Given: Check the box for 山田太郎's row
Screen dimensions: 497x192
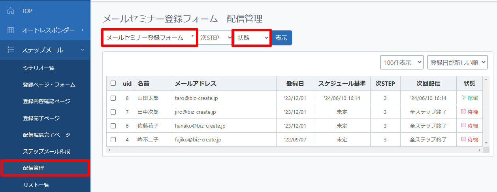Looking at the screenshot, I should pyautogui.click(x=113, y=98).
